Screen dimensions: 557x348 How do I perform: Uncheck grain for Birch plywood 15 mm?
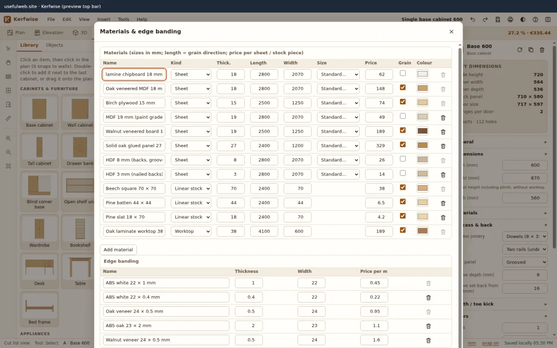click(402, 102)
